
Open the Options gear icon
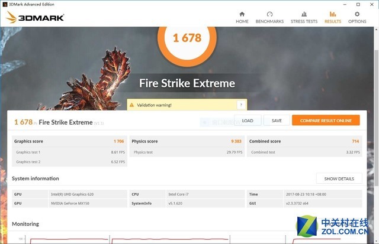click(357, 14)
